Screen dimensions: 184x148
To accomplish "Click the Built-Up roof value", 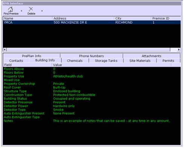I will click(59, 87).
